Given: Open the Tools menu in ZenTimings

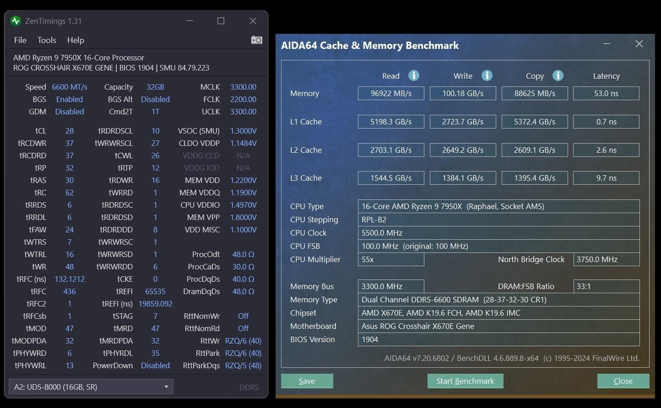Looking at the screenshot, I should 47,40.
